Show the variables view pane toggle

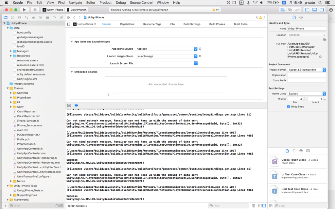[260, 206]
